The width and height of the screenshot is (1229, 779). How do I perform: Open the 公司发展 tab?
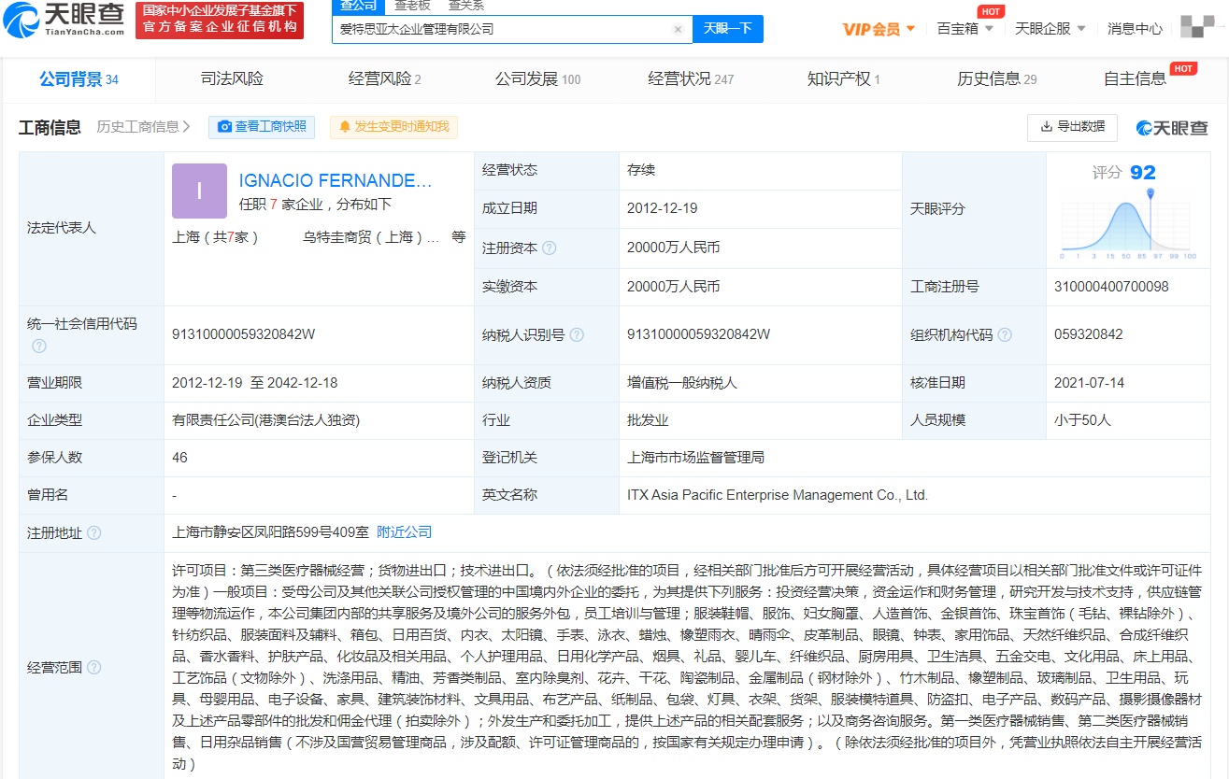pyautogui.click(x=537, y=79)
